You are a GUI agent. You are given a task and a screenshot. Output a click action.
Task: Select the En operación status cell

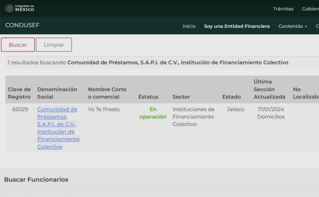(x=153, y=113)
